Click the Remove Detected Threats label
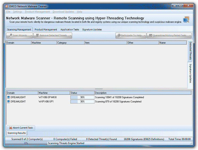This screenshot has width=198, height=150. click(x=53, y=35)
